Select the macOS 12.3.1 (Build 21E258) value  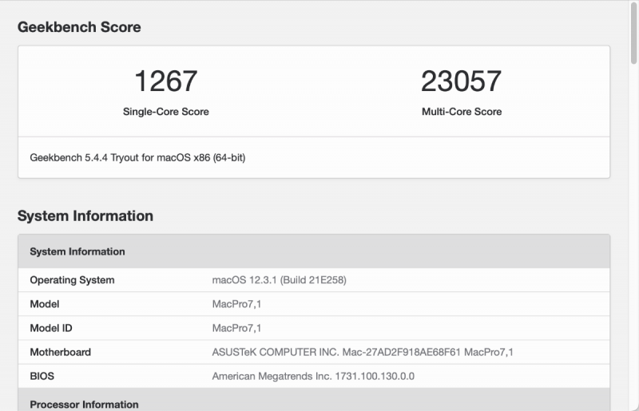click(279, 280)
